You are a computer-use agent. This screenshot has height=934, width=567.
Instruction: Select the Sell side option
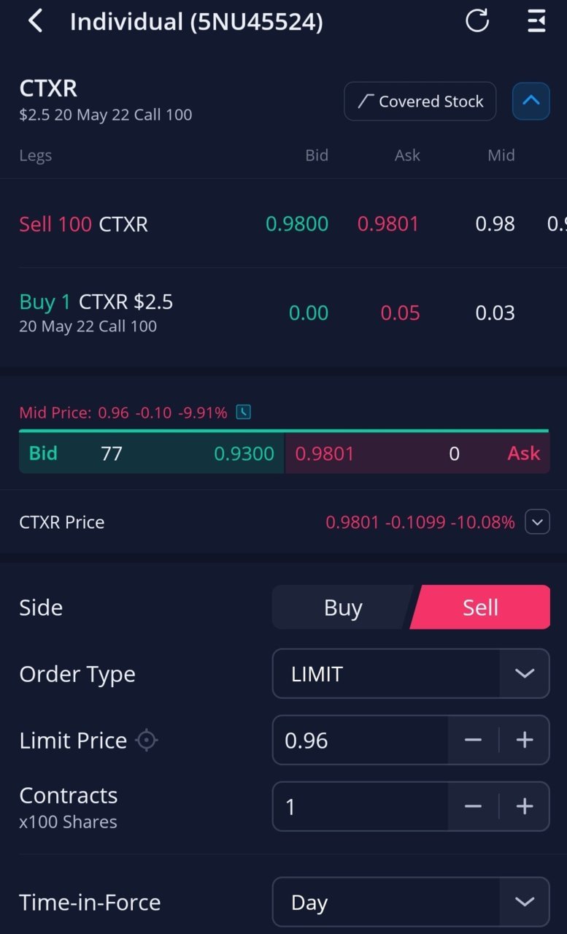tap(480, 607)
